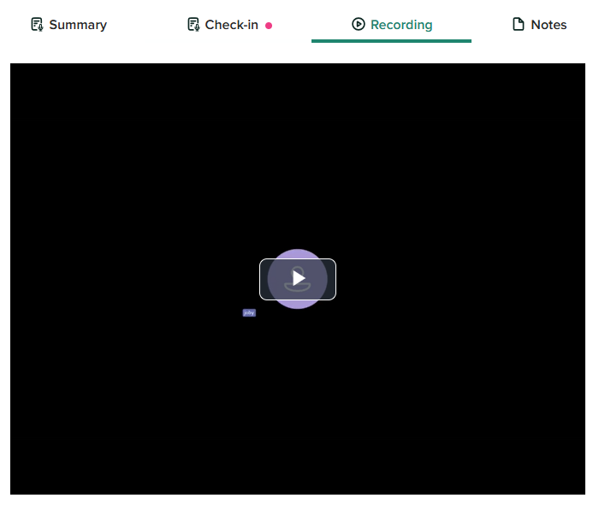Viewport: 599px width, 510px height.
Task: Click the "Check-in" text label
Action: pos(232,25)
